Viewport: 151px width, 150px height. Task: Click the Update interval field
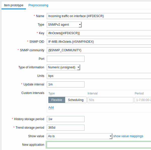click(66, 84)
